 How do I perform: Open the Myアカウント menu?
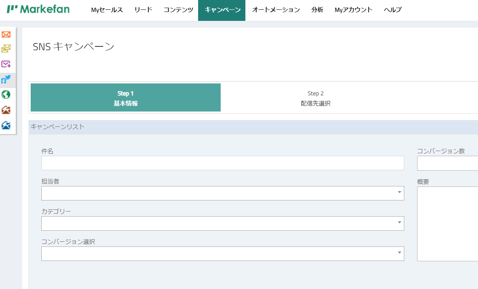click(353, 10)
